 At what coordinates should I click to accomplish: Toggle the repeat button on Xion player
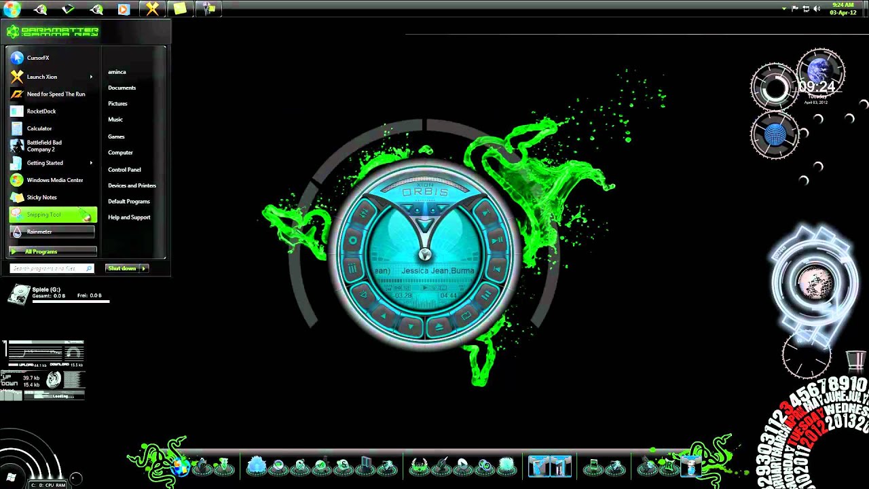466,316
